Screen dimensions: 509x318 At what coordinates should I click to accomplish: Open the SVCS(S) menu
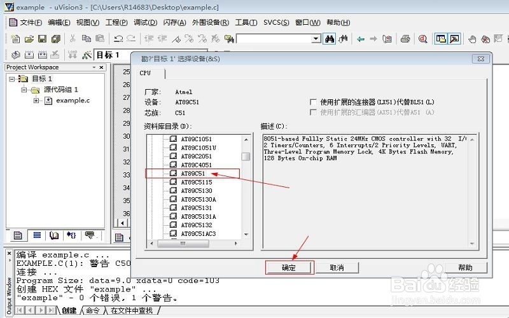point(276,22)
